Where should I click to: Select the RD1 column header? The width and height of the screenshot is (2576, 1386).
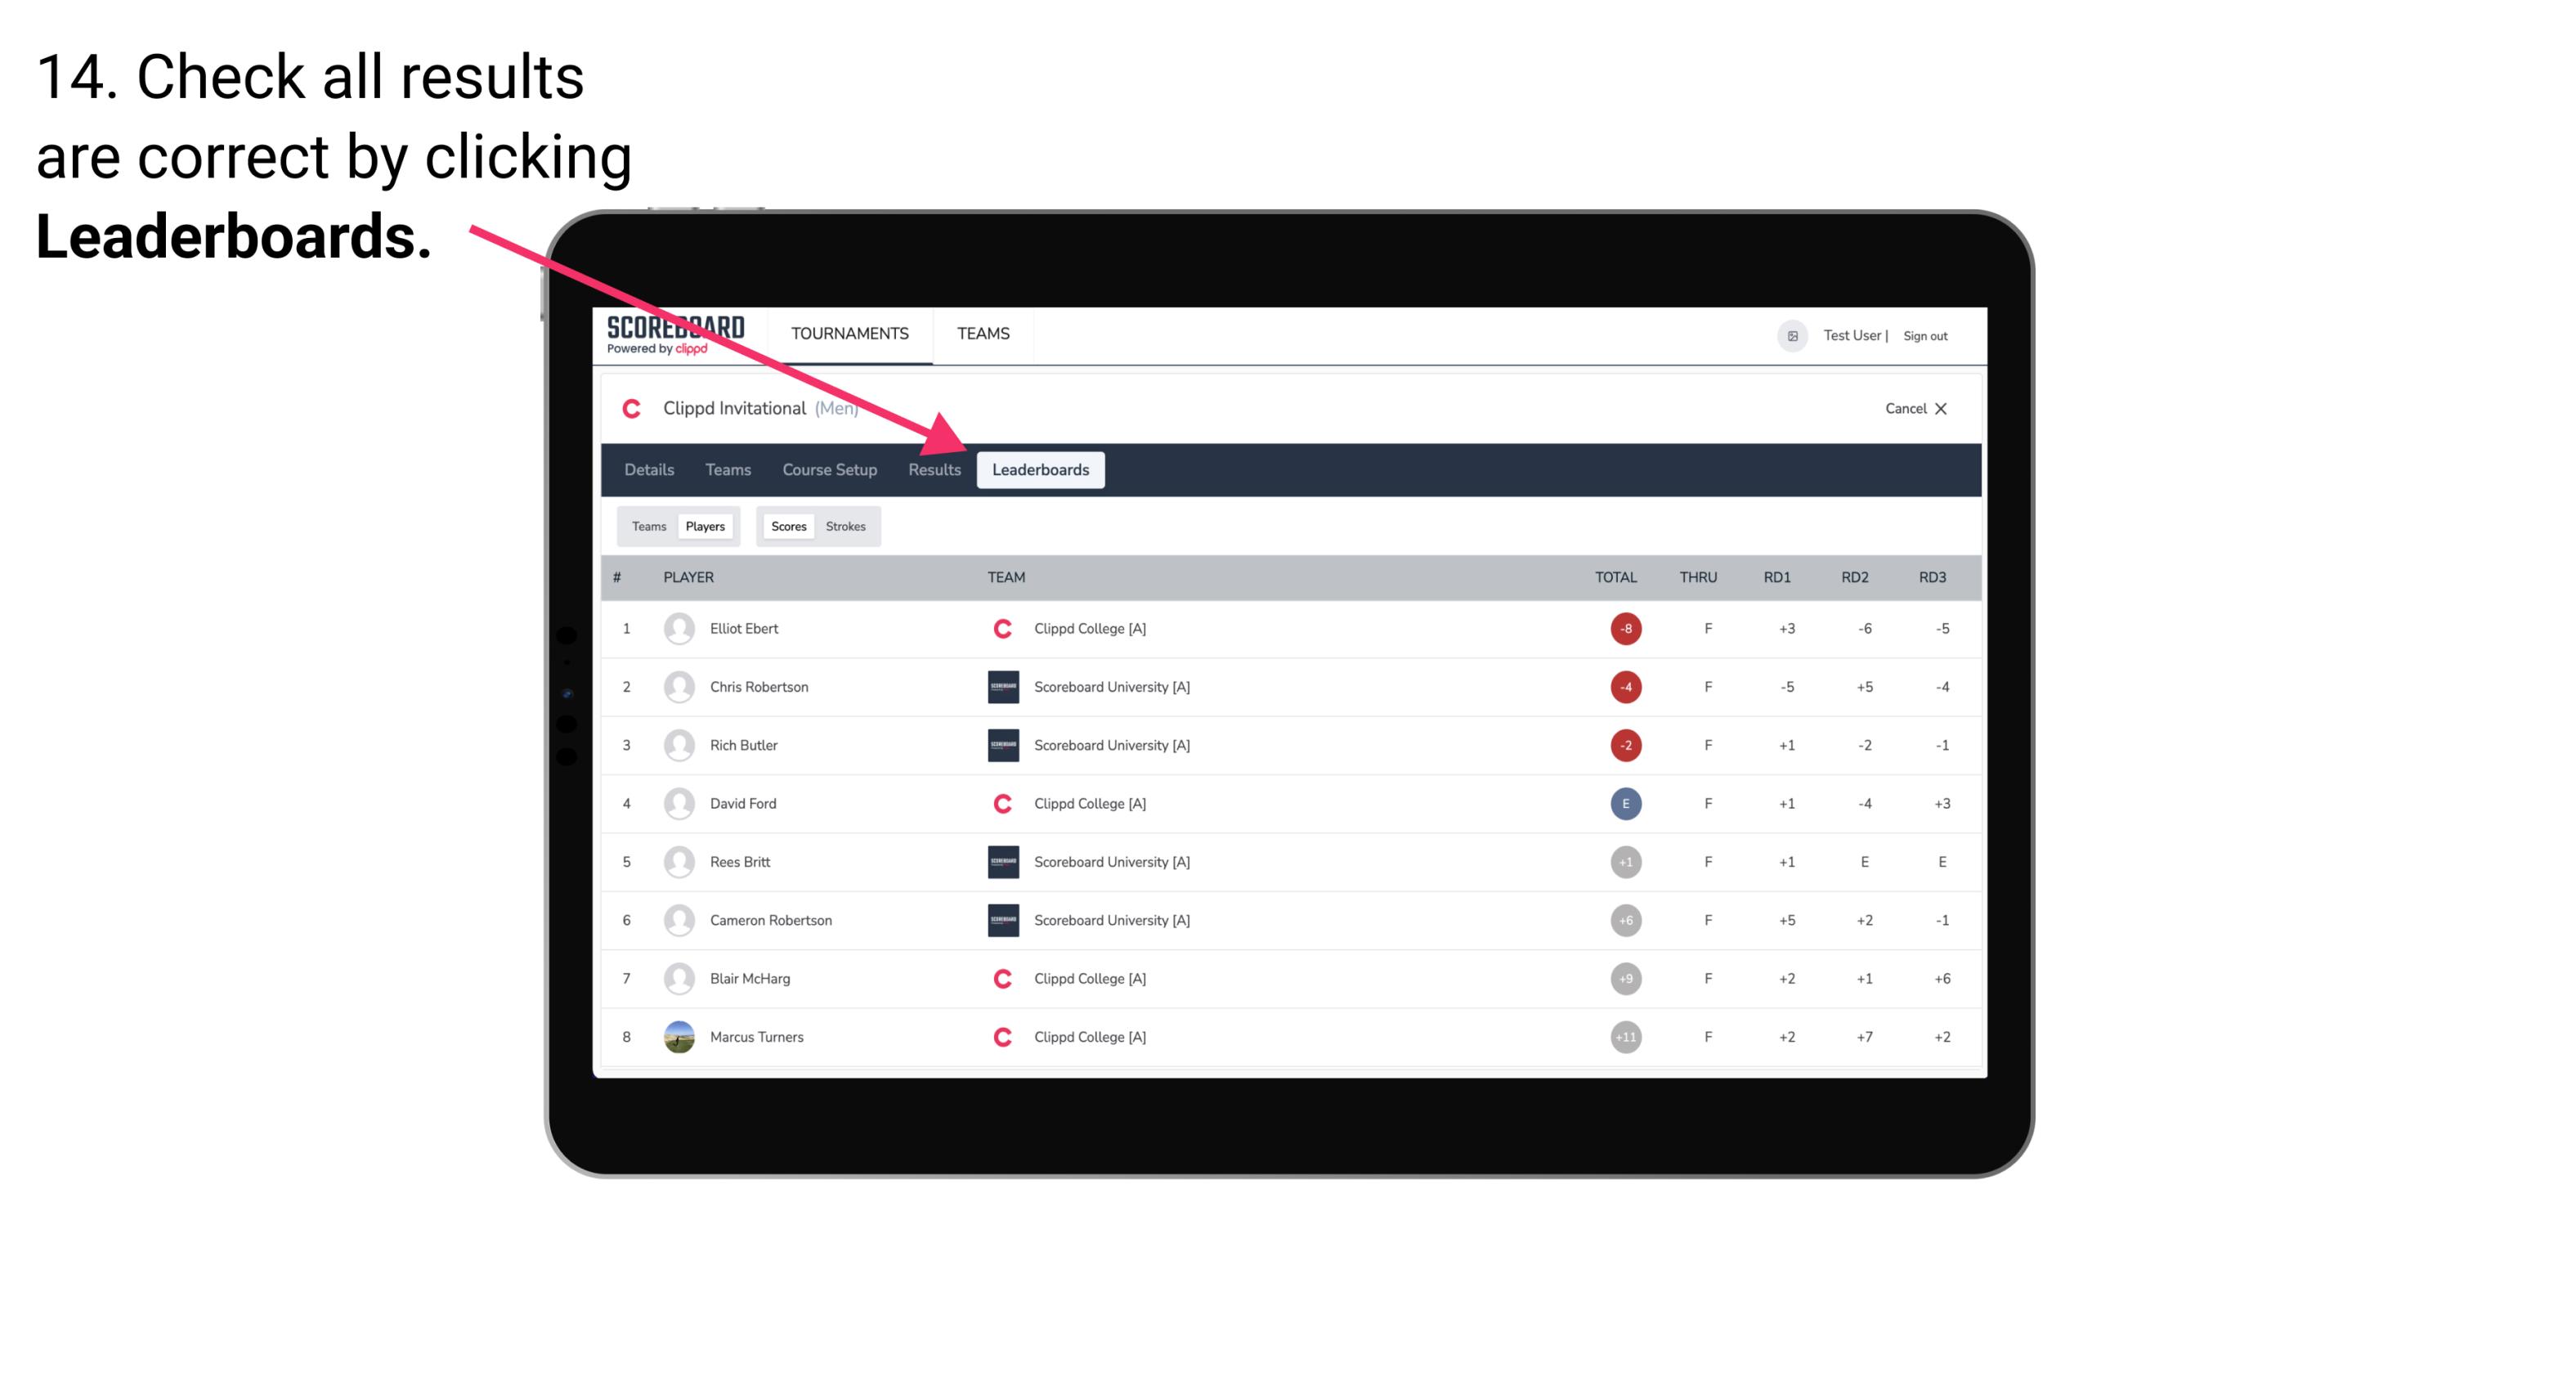[1776, 577]
